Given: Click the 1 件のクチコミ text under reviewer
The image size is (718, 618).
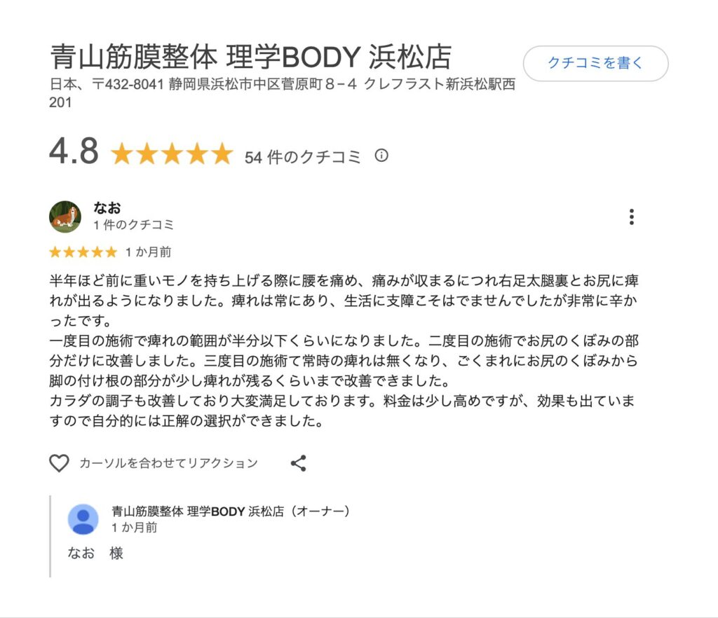Looking at the screenshot, I should [x=134, y=225].
